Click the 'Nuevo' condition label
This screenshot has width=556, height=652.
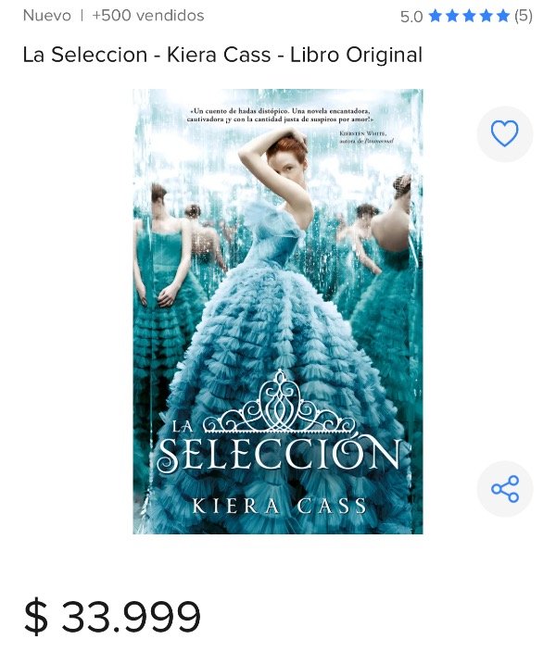[x=47, y=16]
